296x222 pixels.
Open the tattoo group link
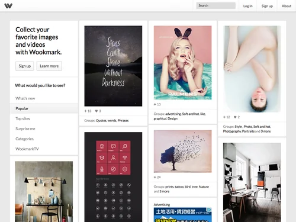pyautogui.click(x=179, y=186)
